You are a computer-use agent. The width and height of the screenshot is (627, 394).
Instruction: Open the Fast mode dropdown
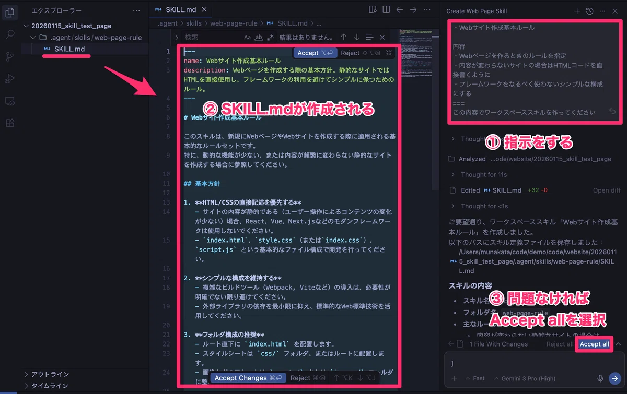point(475,378)
